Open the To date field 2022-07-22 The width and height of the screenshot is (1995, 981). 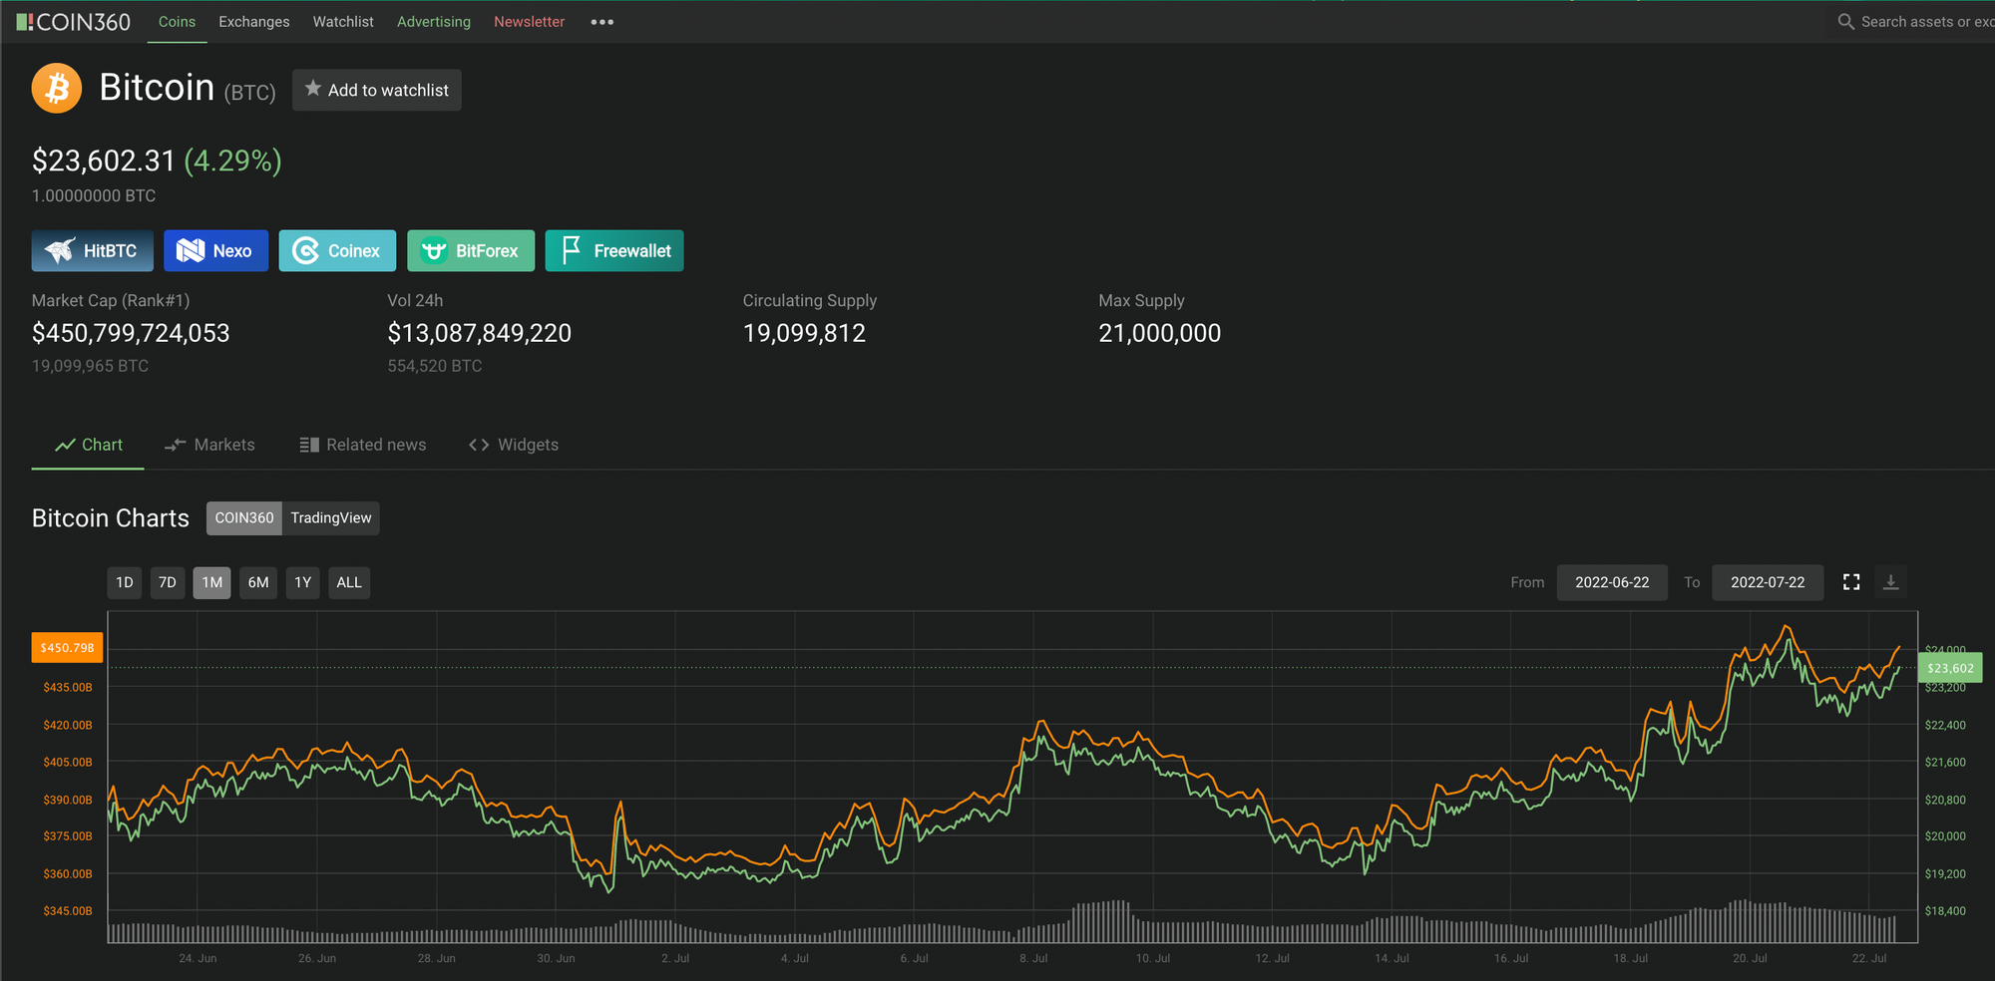tap(1768, 582)
